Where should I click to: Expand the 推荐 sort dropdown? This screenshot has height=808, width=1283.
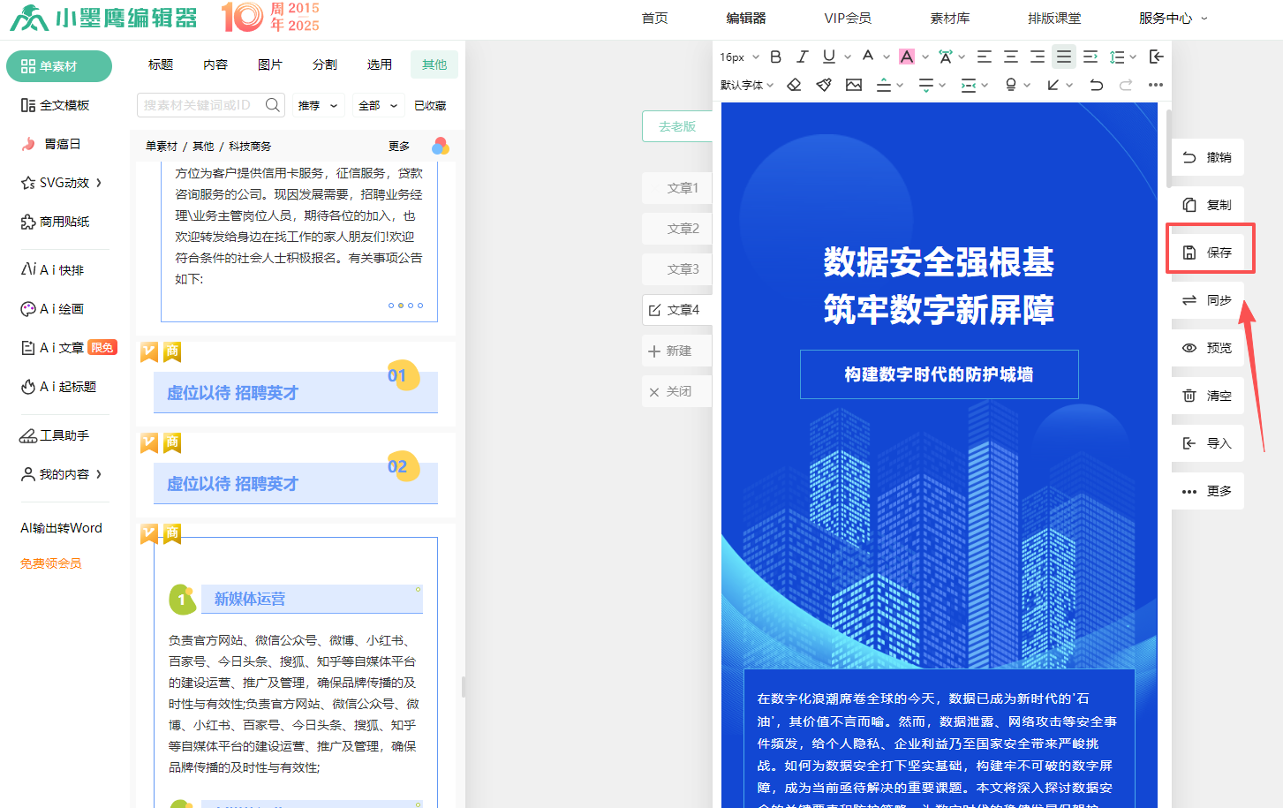pos(318,105)
